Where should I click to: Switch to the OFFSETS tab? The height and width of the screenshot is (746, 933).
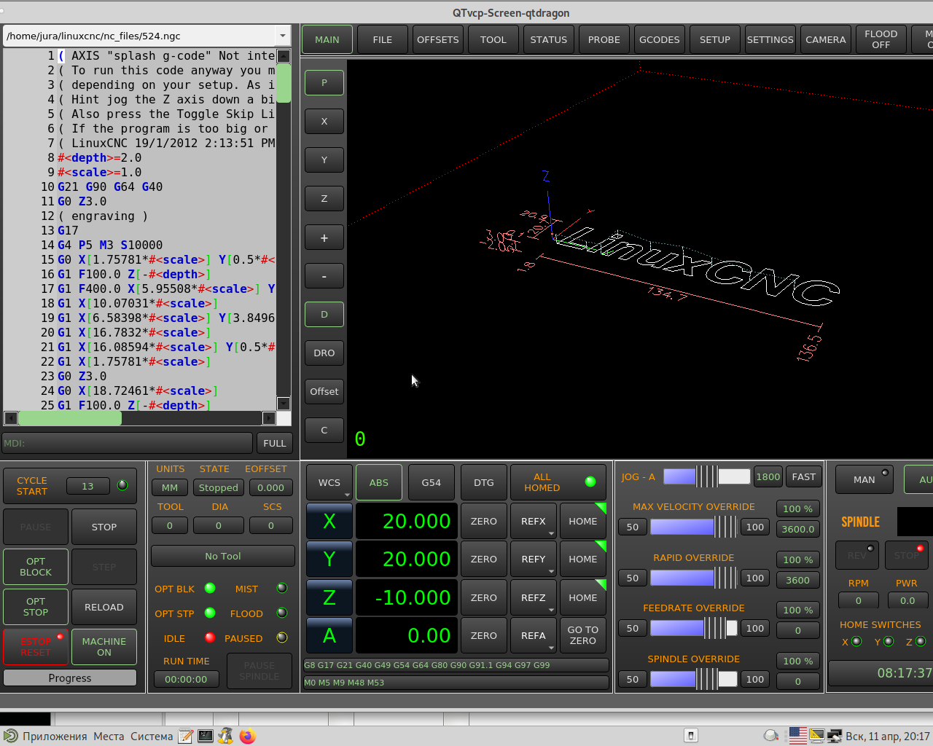pyautogui.click(x=438, y=39)
